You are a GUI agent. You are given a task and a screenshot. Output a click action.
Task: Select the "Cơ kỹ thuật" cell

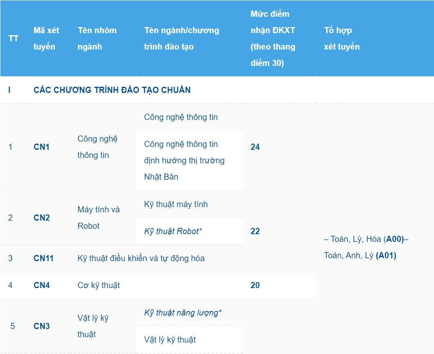pos(98,285)
